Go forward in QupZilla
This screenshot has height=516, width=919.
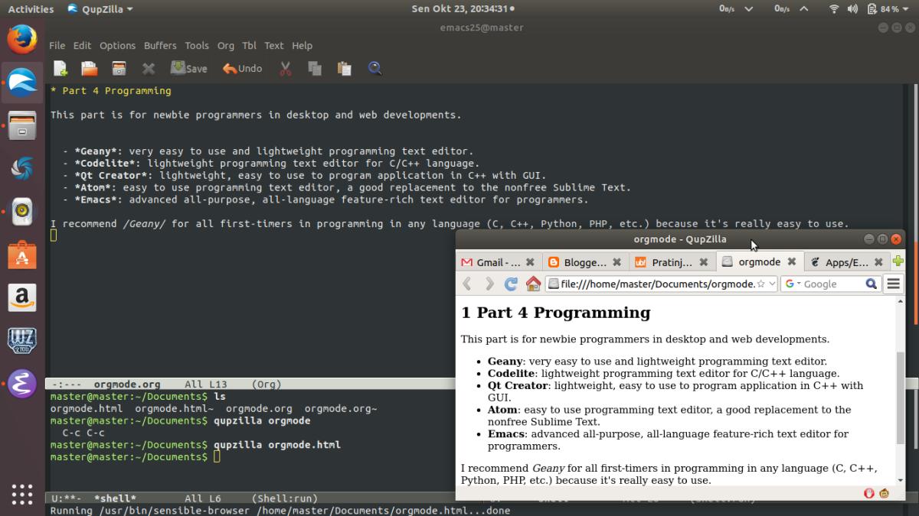pyautogui.click(x=489, y=284)
